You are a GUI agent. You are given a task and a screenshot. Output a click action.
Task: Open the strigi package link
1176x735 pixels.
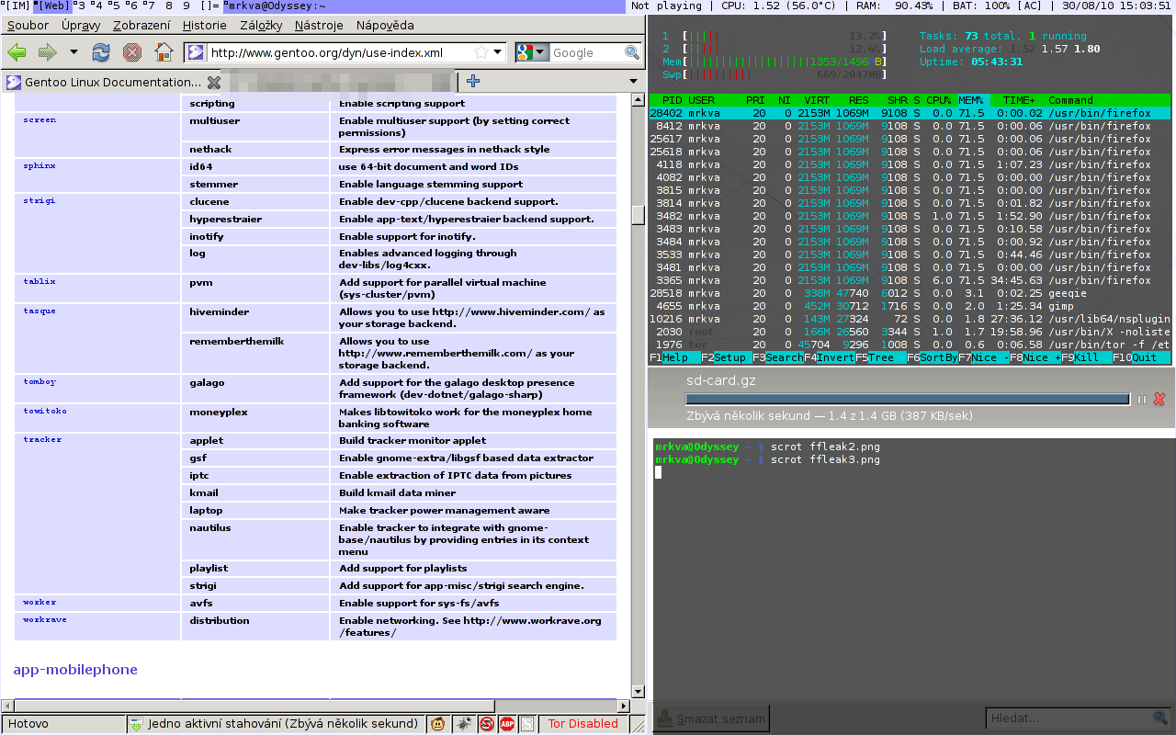click(x=40, y=199)
